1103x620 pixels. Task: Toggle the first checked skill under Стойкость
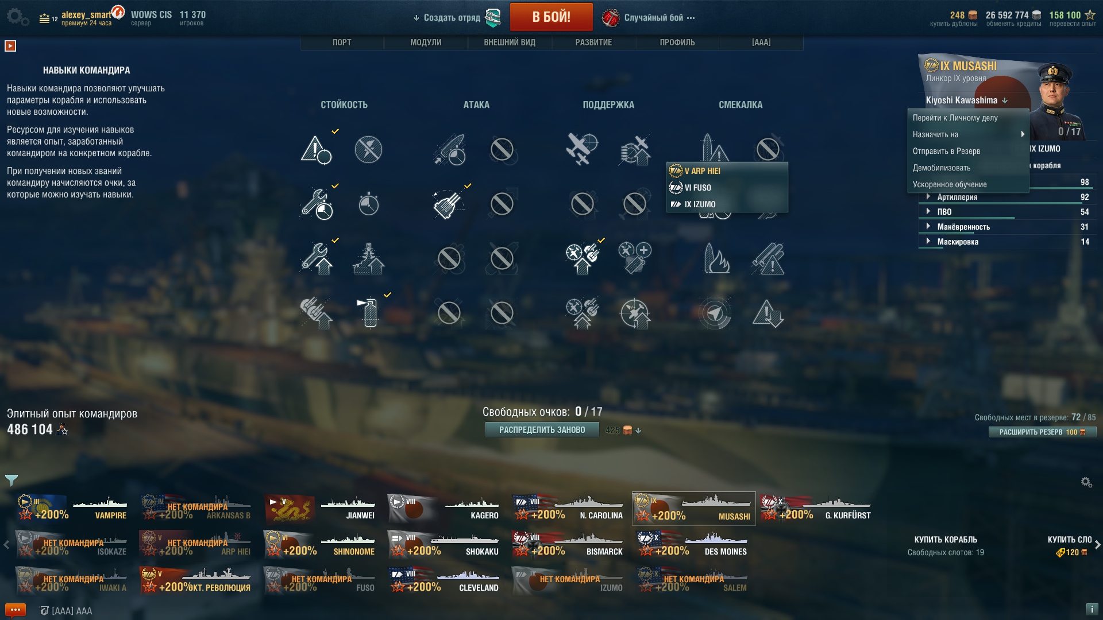(x=317, y=149)
